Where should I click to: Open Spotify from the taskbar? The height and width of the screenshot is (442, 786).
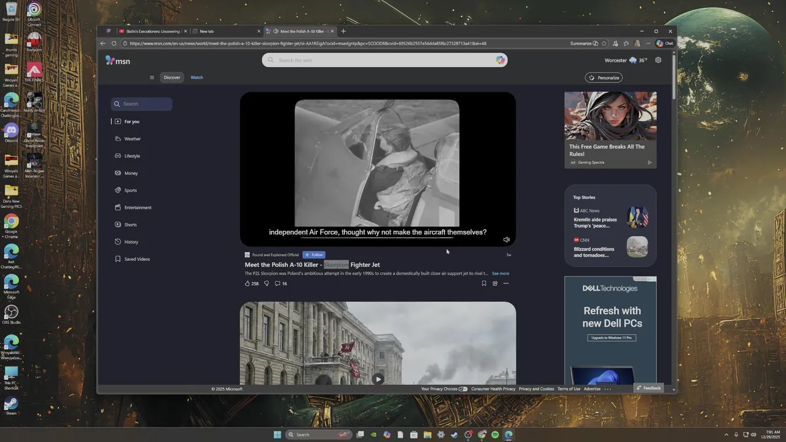495,435
